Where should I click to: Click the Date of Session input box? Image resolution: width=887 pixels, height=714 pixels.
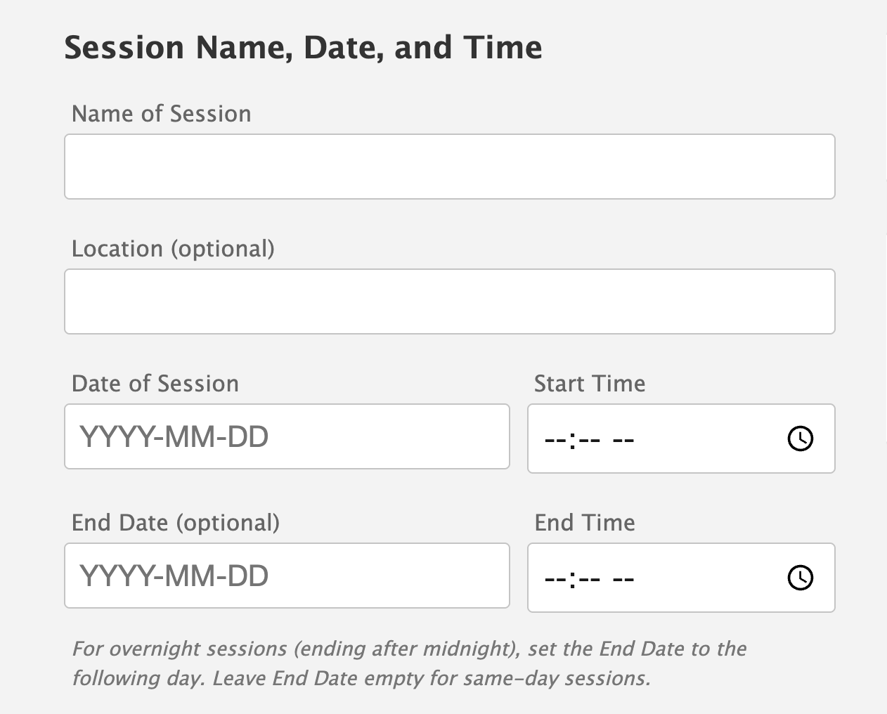coord(287,436)
